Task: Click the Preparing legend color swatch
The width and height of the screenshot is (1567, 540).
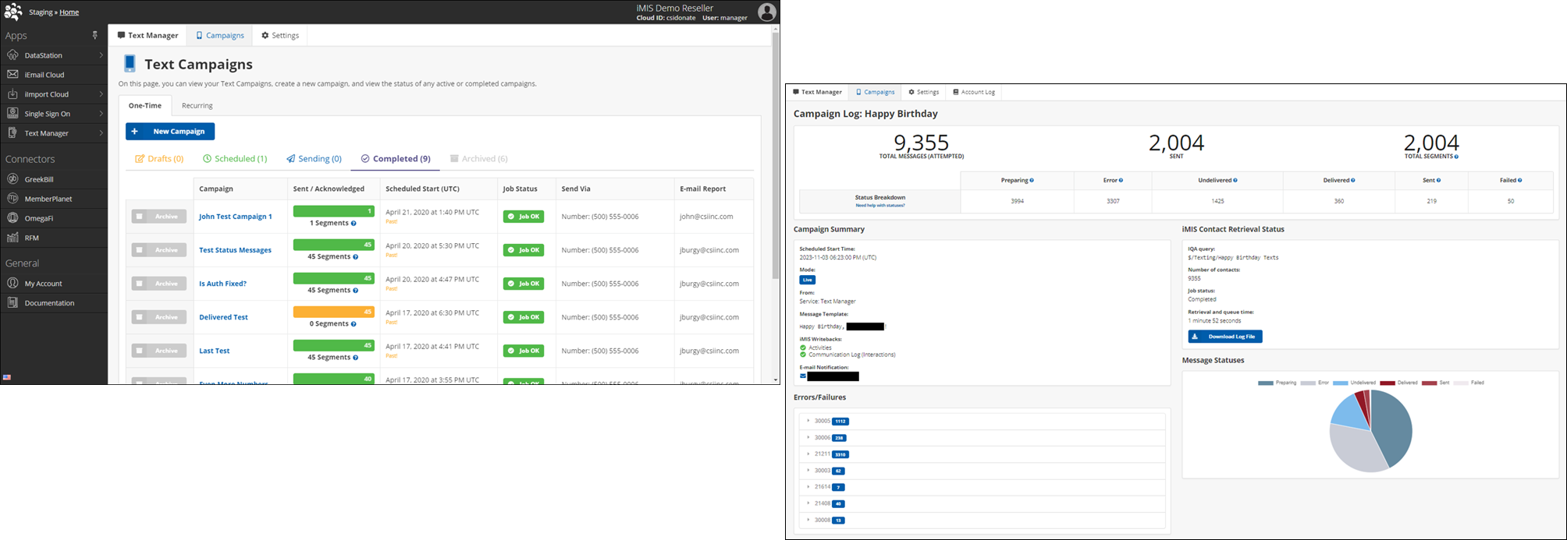Action: click(x=1265, y=383)
